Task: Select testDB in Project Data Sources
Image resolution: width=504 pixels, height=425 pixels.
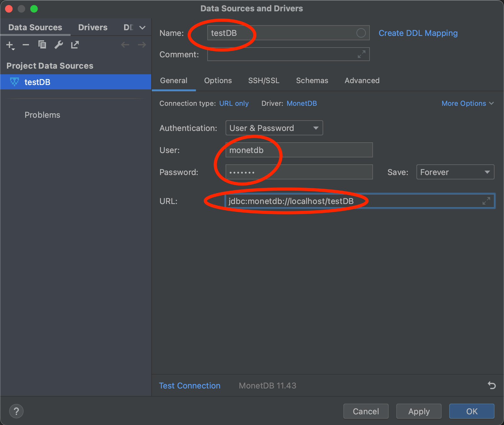Action: [37, 82]
